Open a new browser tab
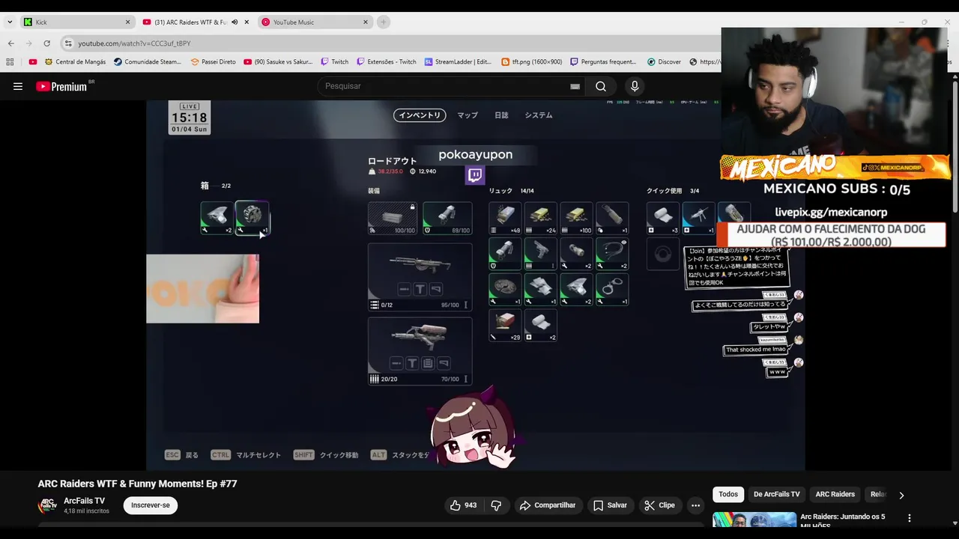Image resolution: width=959 pixels, height=539 pixels. click(384, 22)
